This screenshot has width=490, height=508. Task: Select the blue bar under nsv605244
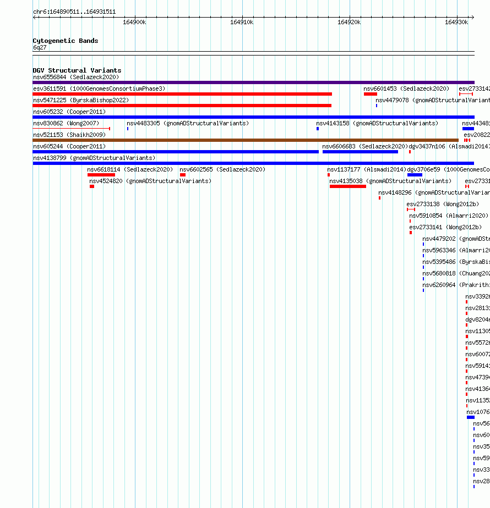[176, 152]
